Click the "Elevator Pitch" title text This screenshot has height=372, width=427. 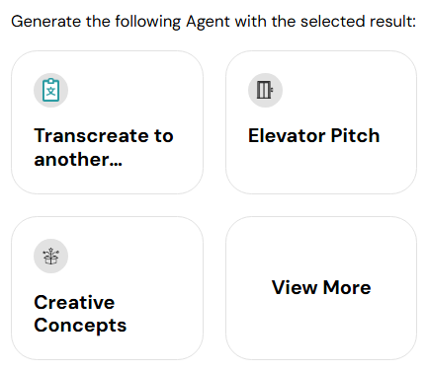coord(313,135)
